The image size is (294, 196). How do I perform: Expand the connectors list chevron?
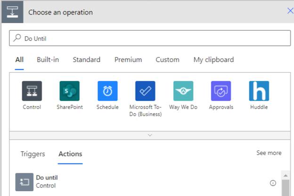coord(150,135)
